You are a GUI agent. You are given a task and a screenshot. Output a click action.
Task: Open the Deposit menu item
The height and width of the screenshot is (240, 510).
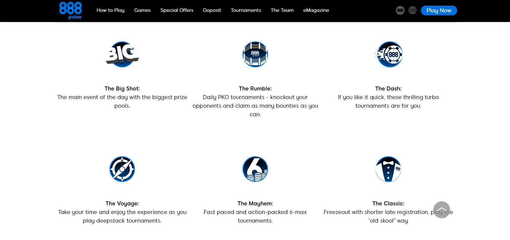coord(212,10)
